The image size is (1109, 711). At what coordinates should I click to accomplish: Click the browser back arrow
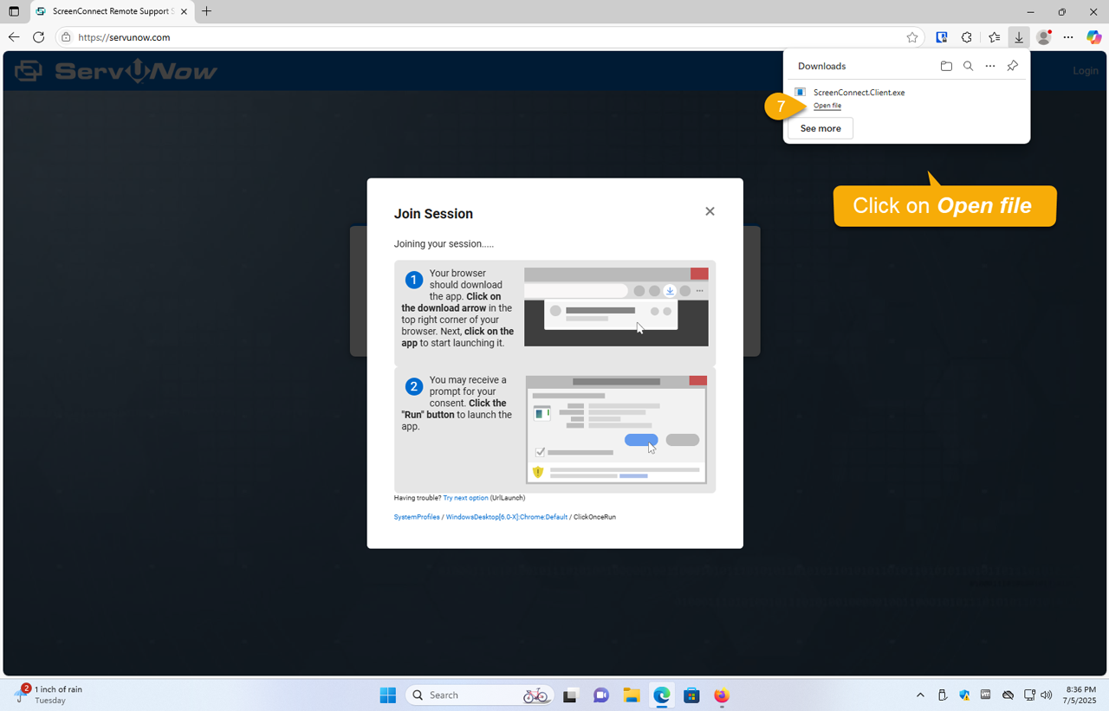pos(14,37)
